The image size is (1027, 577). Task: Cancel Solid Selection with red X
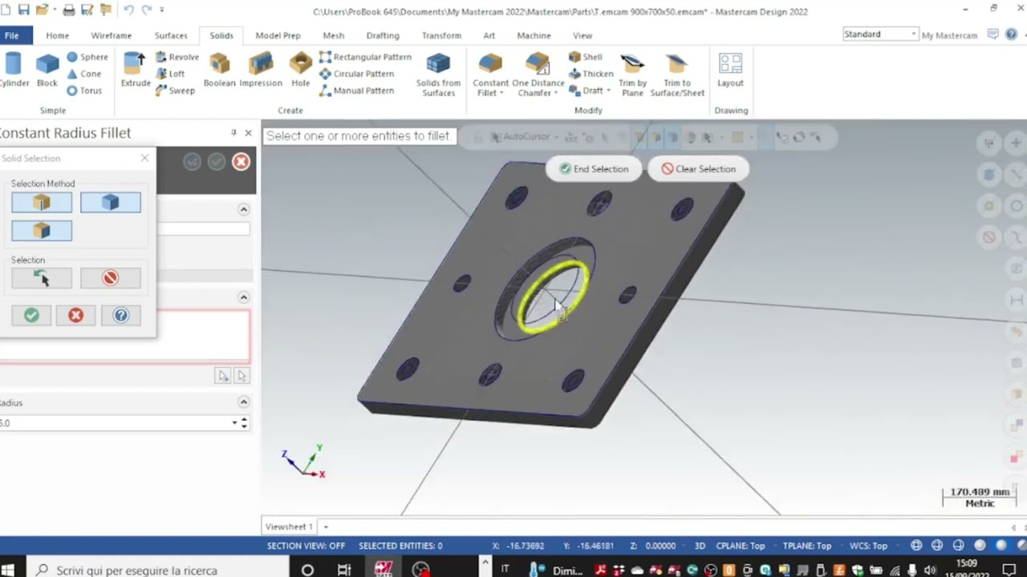pyautogui.click(x=75, y=316)
